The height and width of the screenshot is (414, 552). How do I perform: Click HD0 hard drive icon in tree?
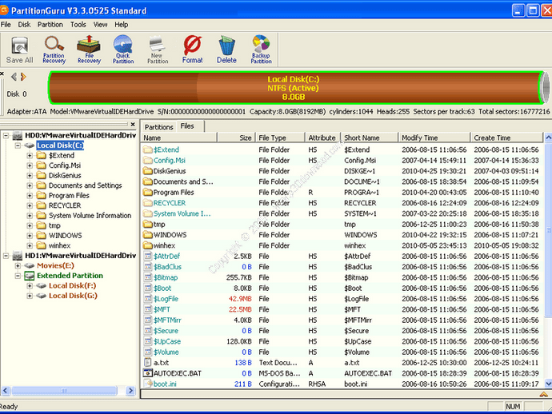18,135
